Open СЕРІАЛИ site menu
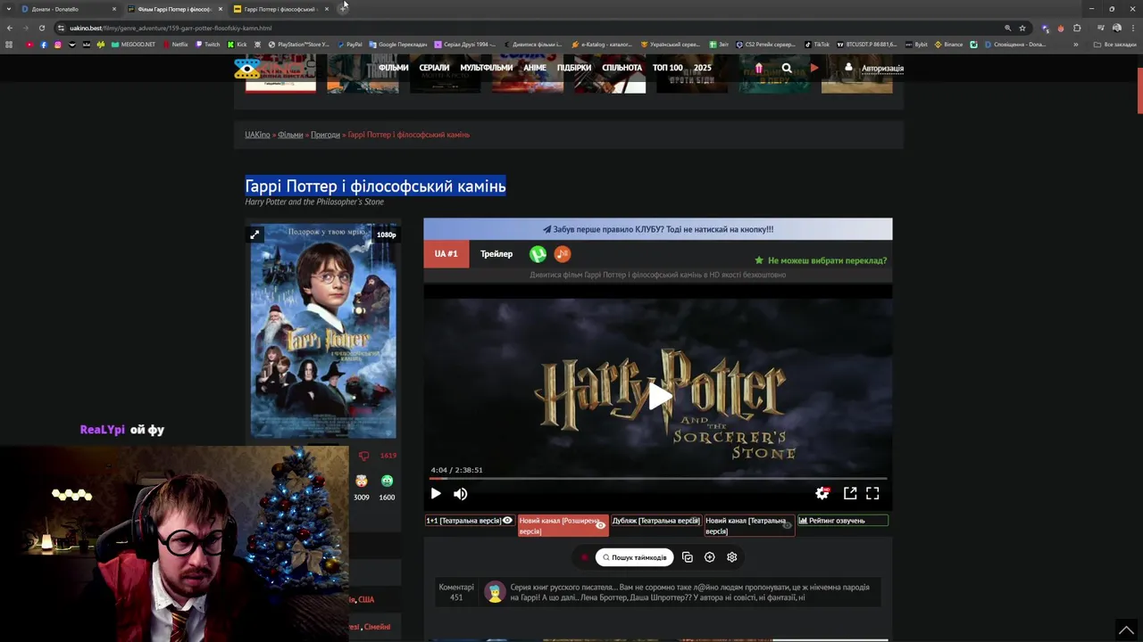The height and width of the screenshot is (642, 1143). 434,68
